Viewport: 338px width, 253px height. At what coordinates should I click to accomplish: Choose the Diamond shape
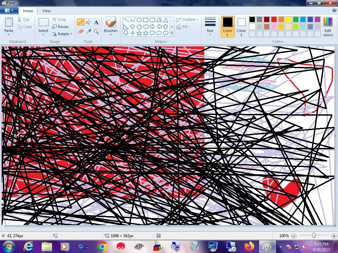tap(133, 27)
